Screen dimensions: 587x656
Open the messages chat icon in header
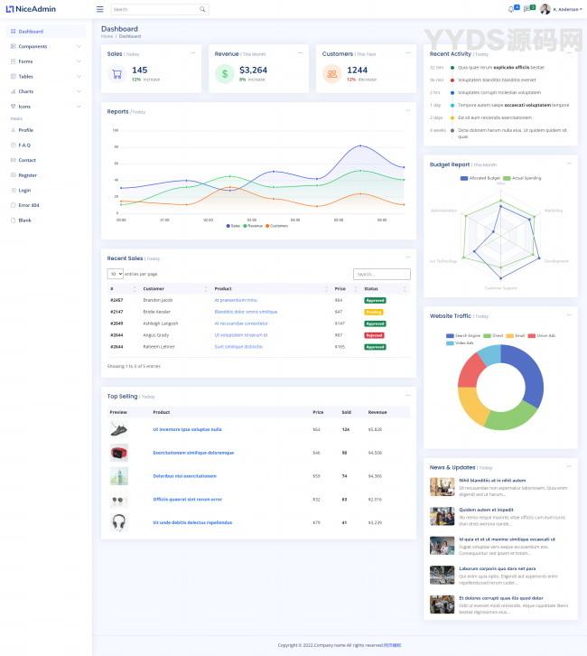point(526,9)
